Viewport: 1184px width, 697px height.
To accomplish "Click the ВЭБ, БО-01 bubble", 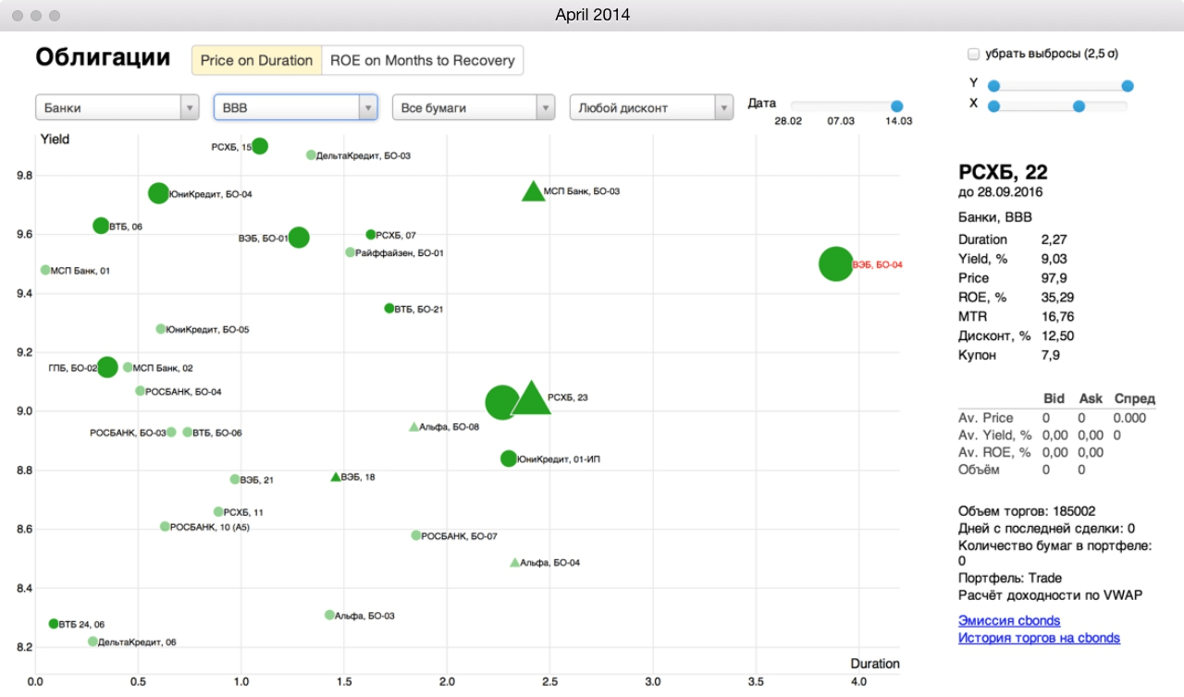I will click(x=298, y=238).
